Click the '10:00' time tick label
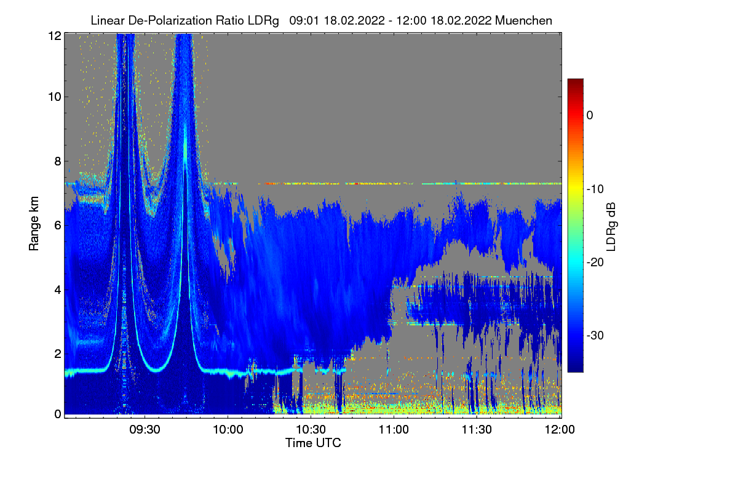This screenshot has height=492, width=738. 228,429
